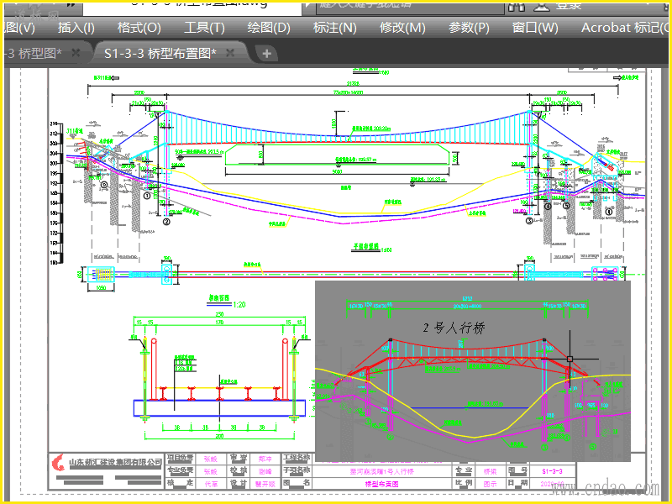Image resolution: width=672 pixels, height=504 pixels.
Task: Open the 格式(O) menu
Action: 139,28
